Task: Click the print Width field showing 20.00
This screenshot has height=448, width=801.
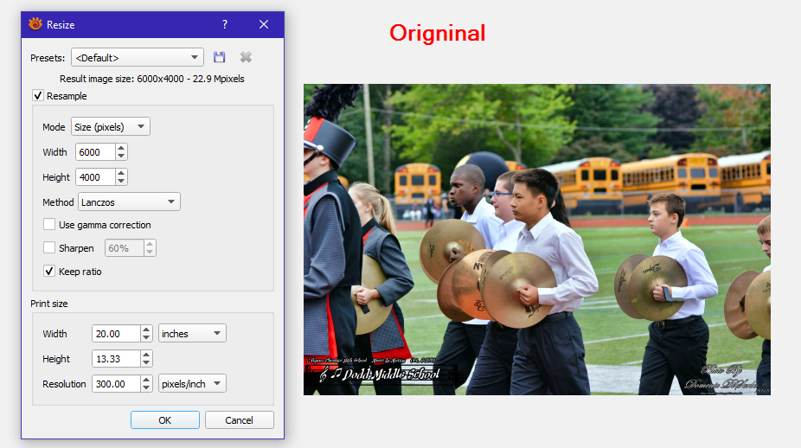Action: coord(116,334)
